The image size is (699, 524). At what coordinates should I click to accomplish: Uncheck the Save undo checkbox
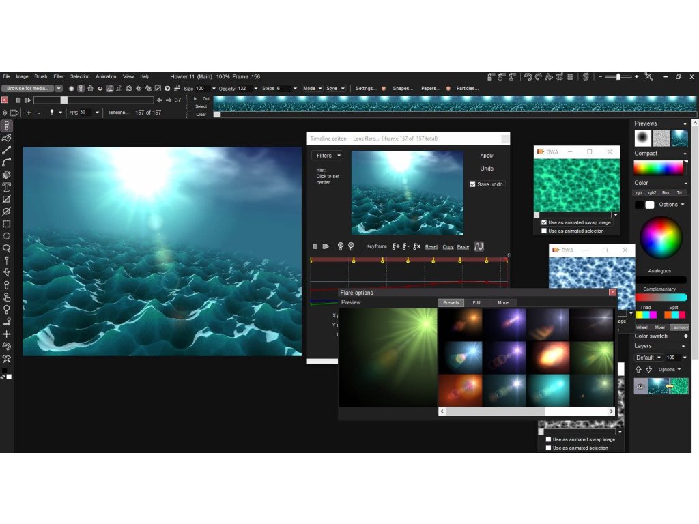[473, 184]
